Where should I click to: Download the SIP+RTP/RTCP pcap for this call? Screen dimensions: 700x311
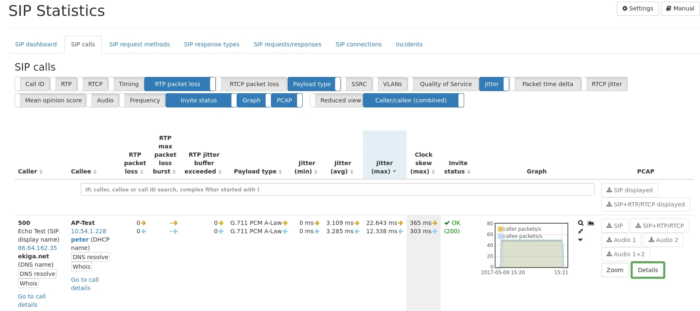(659, 226)
